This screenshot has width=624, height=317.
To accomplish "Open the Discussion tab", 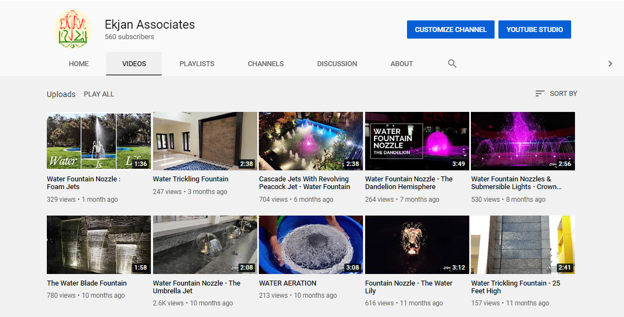I will click(337, 64).
